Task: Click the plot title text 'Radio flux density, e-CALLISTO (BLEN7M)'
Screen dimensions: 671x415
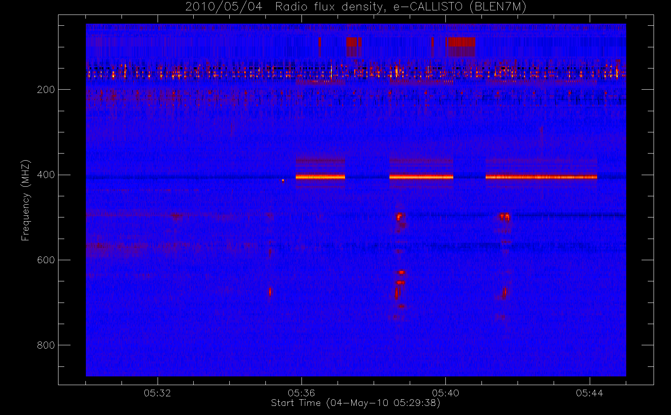Action: 401,7
